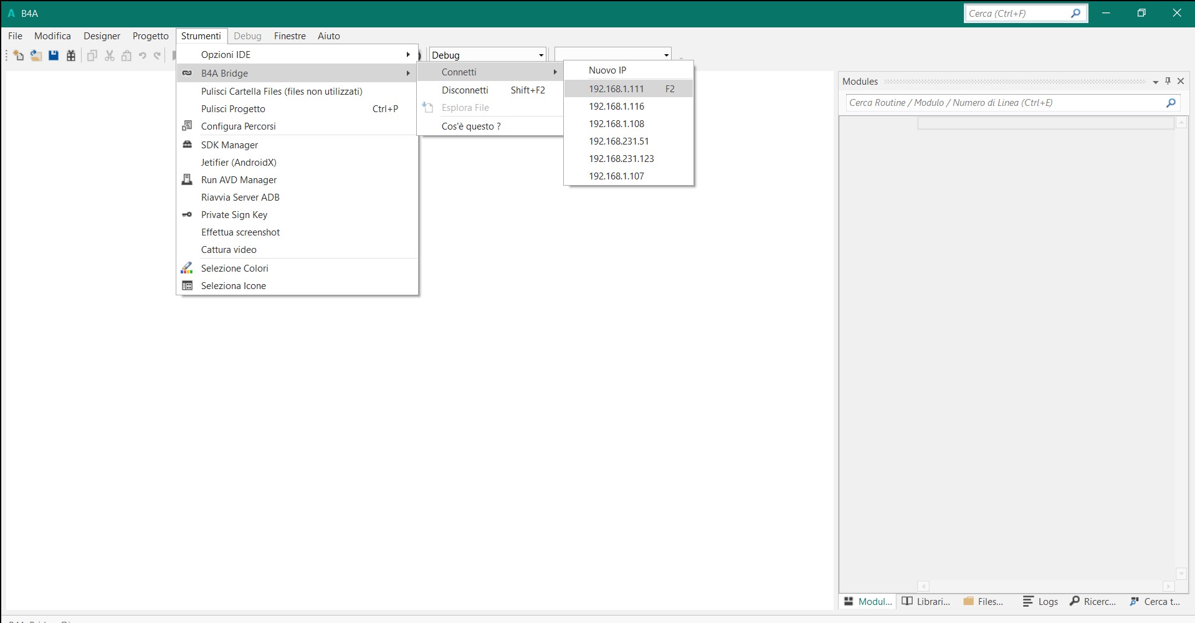1195x623 pixels.
Task: Click the Strumenti menu in the menu bar
Action: coord(201,36)
